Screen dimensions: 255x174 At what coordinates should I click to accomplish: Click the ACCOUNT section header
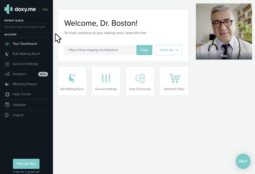11,35
